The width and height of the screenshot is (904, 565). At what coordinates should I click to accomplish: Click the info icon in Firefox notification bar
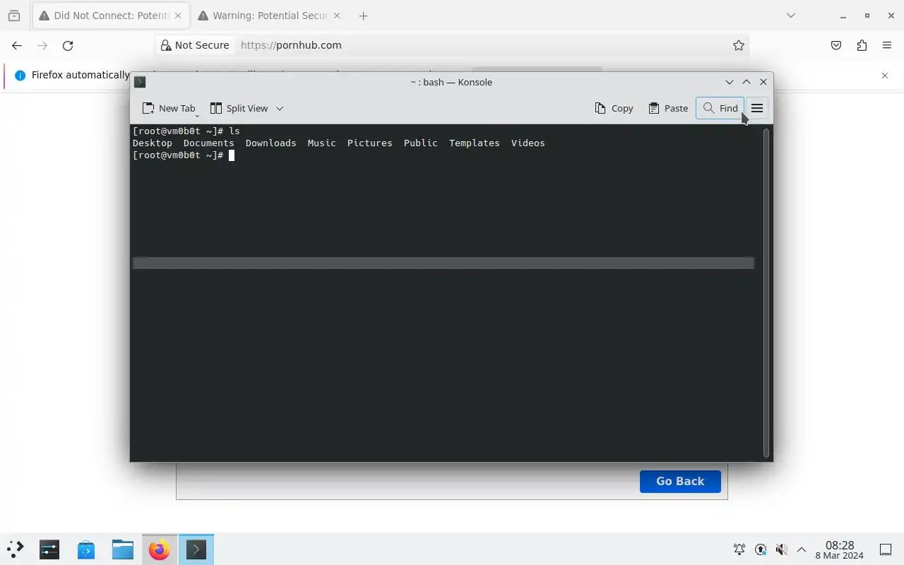tap(20, 76)
